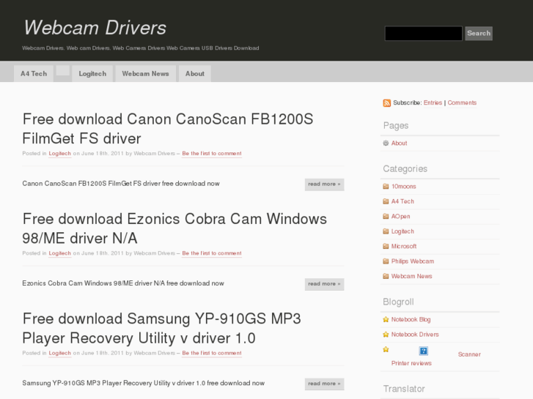The width and height of the screenshot is (533, 399).
Task: Click the Samsung YP-910GS excerpt text
Action: (143, 384)
